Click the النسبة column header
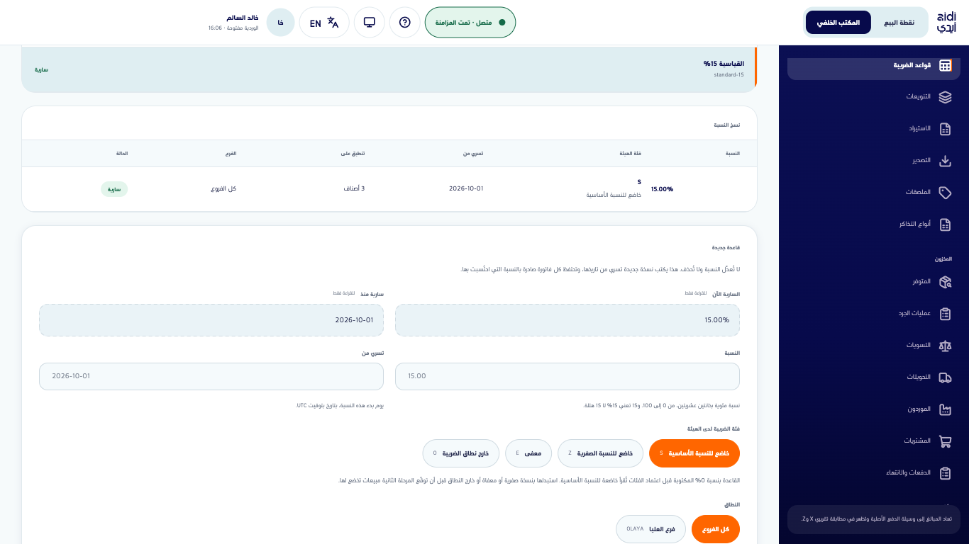This screenshot has height=544, width=969. pos(733,154)
